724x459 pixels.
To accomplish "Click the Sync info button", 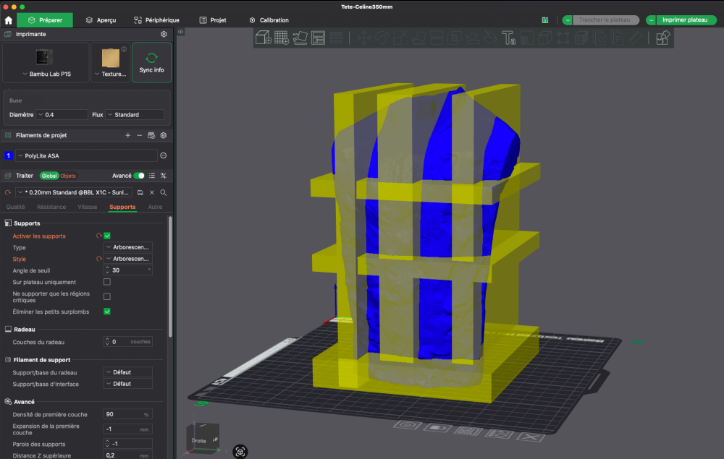I will [x=151, y=62].
